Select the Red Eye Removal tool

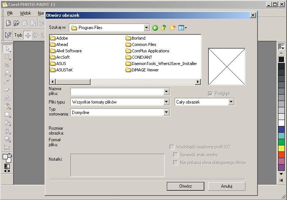click(7, 106)
